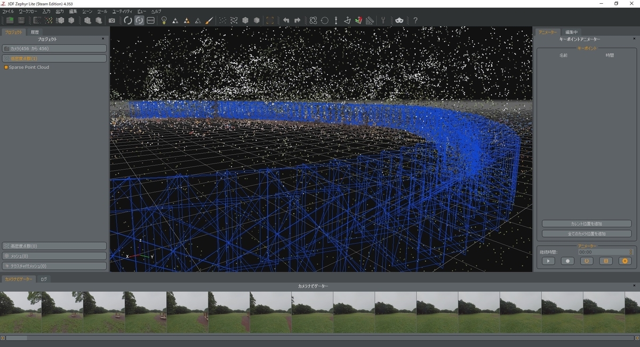Close the キーポイントアニメーター panel
The height and width of the screenshot is (347, 640).
point(634,38)
